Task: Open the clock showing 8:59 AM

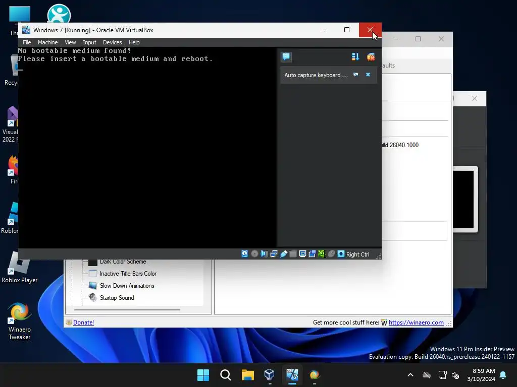Action: [x=481, y=375]
